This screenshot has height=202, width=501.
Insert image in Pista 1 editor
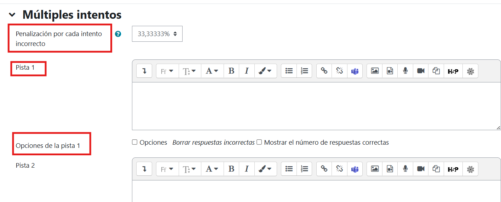(375, 71)
